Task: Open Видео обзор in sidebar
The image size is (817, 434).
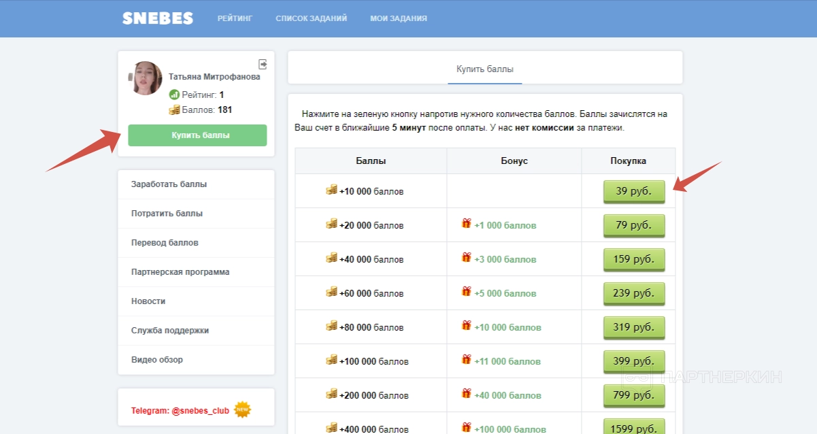Action: coord(196,360)
